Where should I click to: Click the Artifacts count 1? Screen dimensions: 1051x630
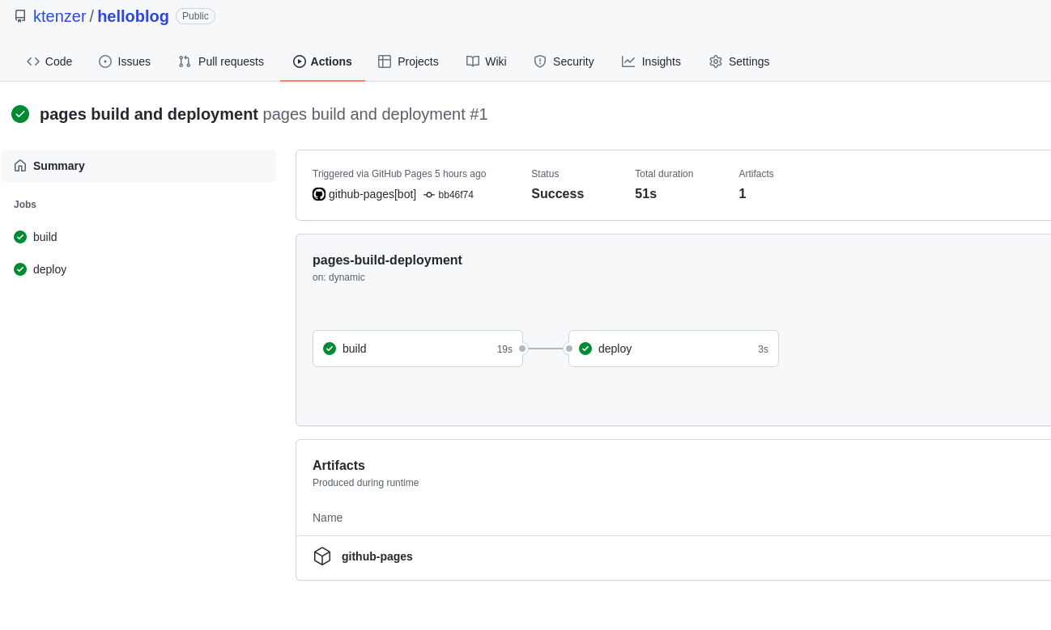pyautogui.click(x=743, y=194)
